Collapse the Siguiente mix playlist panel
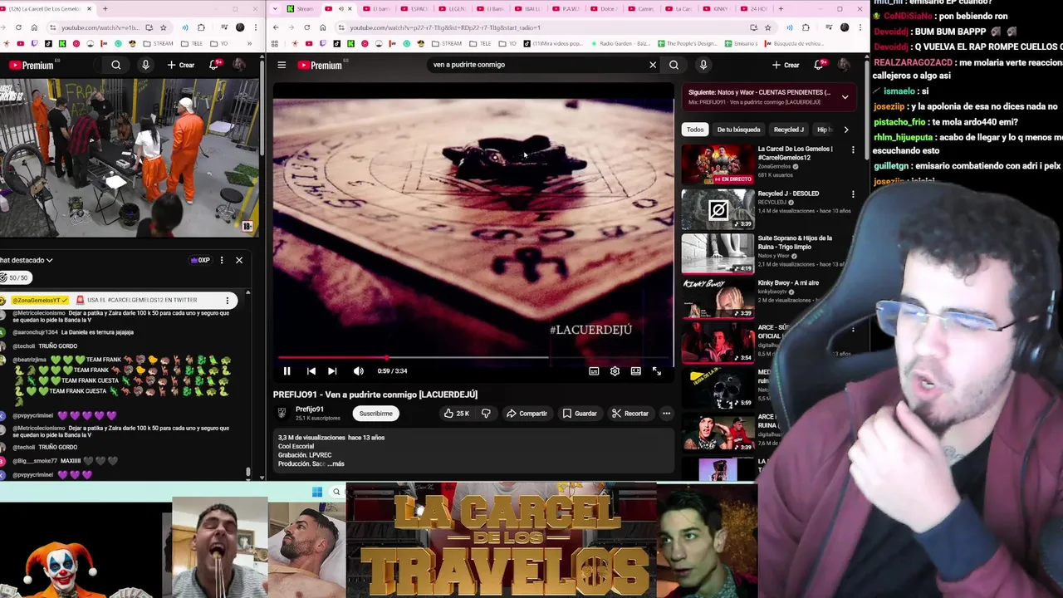This screenshot has height=598, width=1063. tap(845, 97)
